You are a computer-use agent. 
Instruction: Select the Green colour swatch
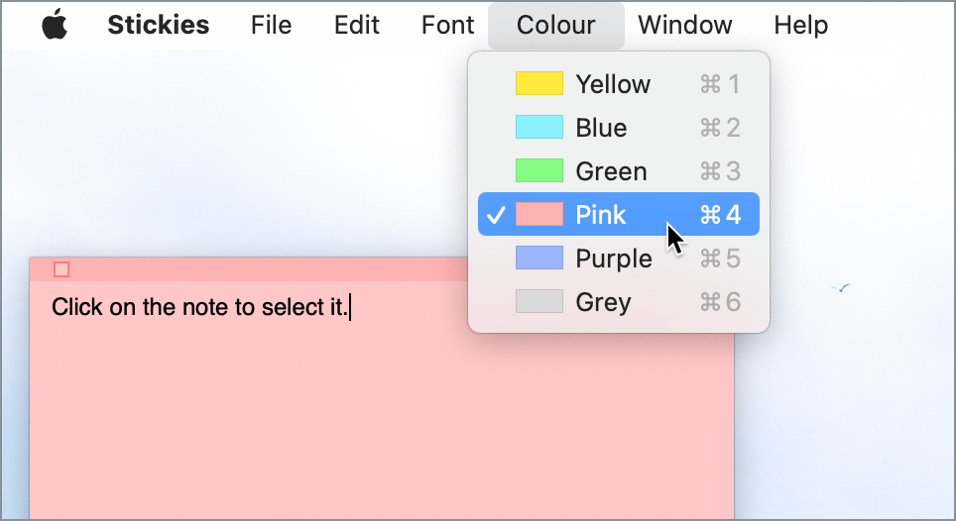click(538, 171)
